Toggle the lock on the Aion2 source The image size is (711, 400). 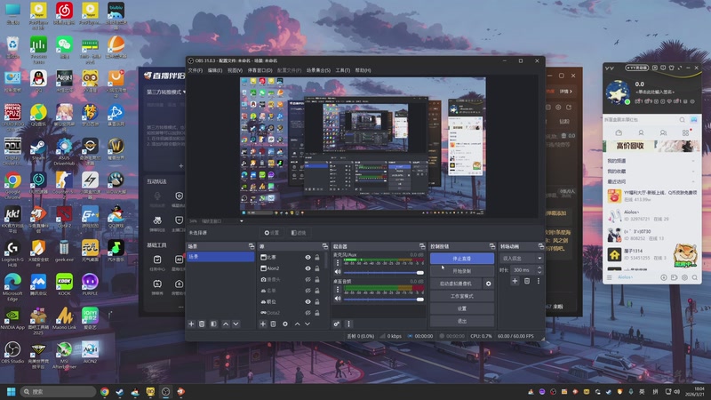coord(317,268)
